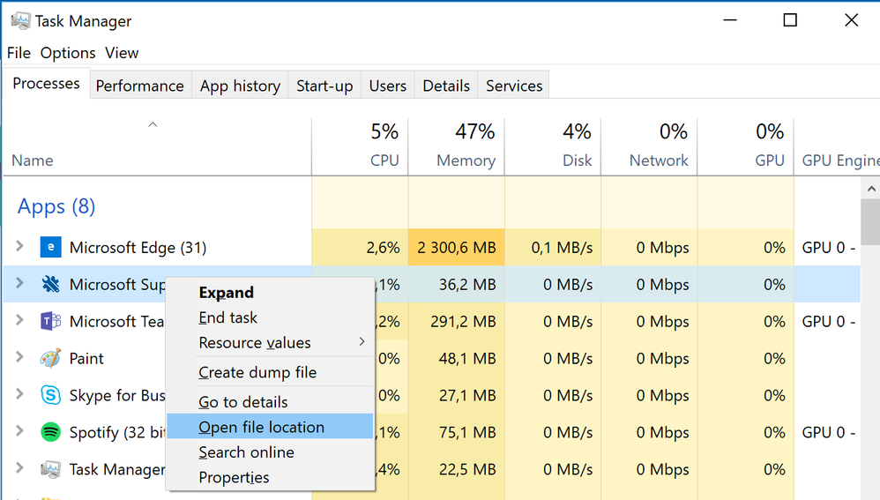Expand the Microsoft Edge process group
The height and width of the screenshot is (500, 880).
20,247
